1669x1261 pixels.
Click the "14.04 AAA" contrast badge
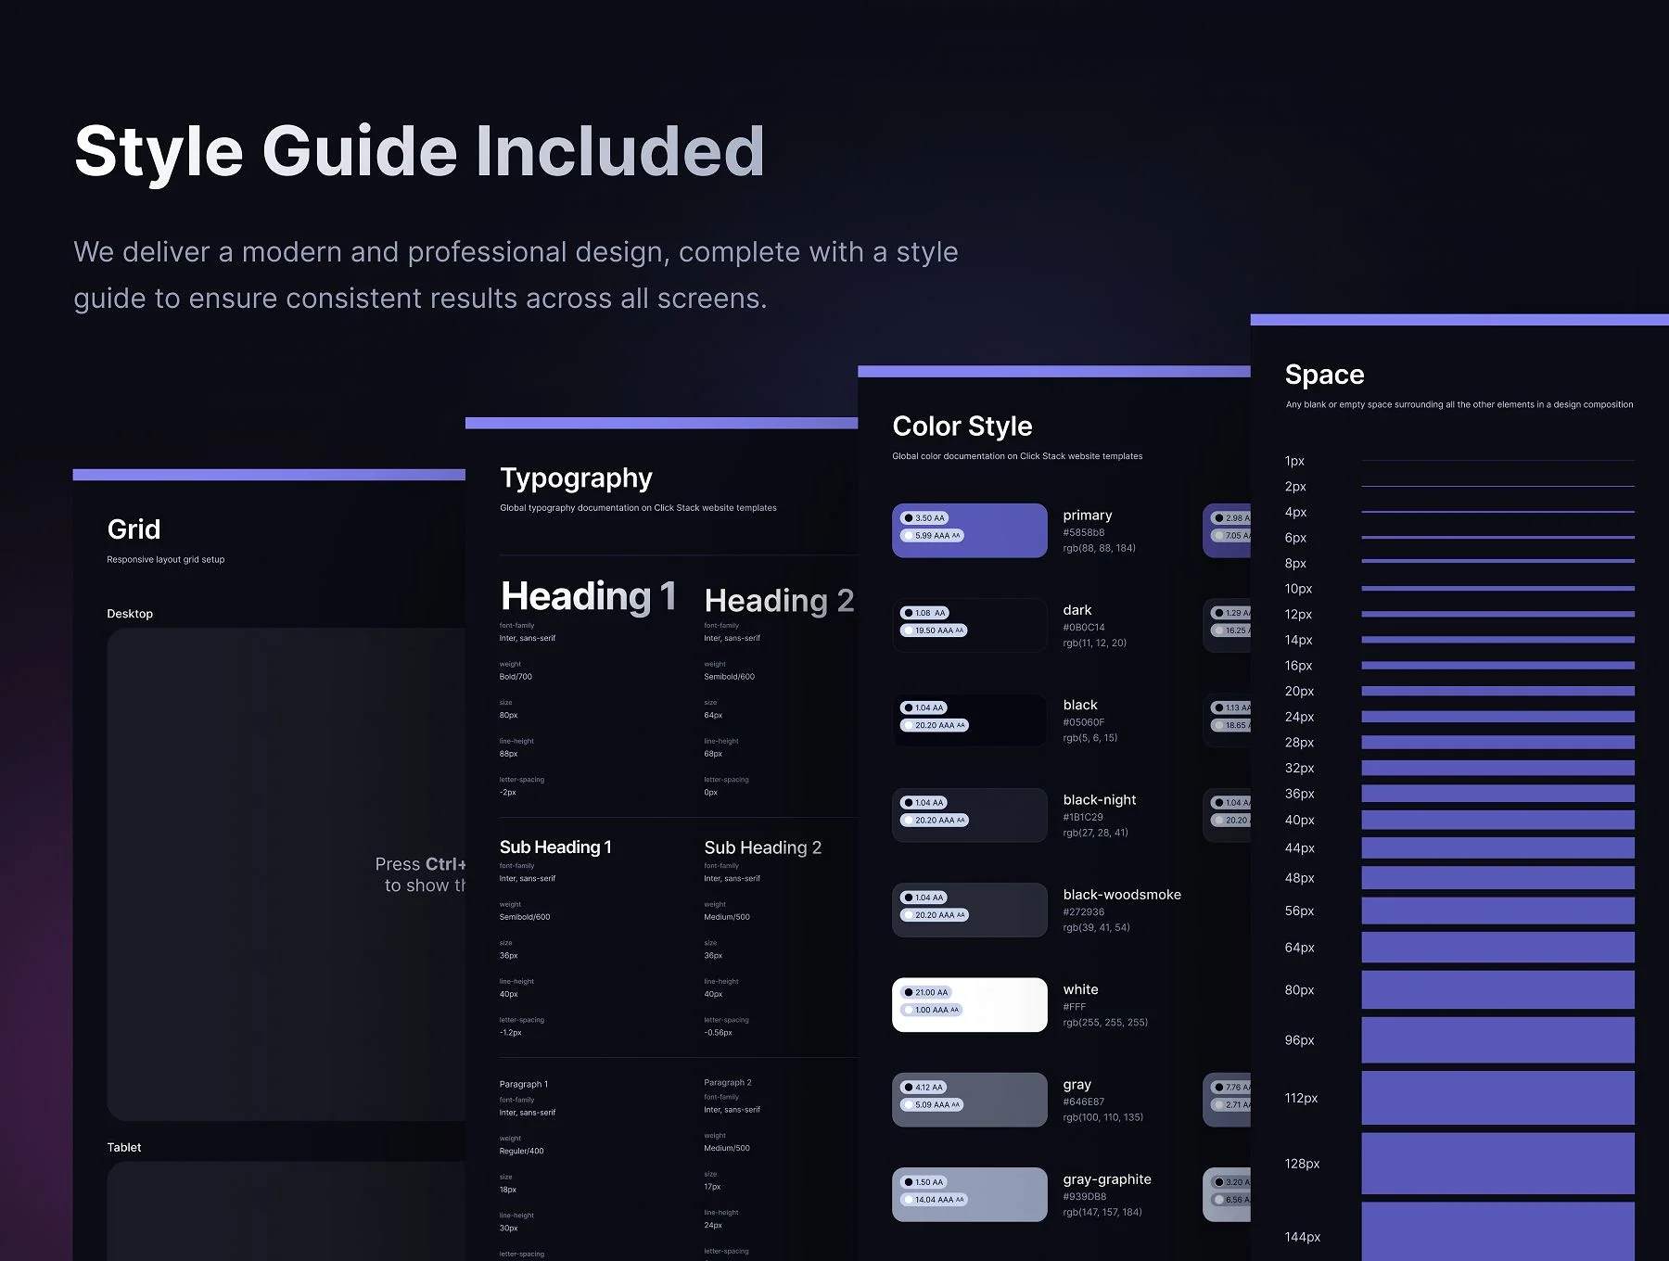[934, 1200]
